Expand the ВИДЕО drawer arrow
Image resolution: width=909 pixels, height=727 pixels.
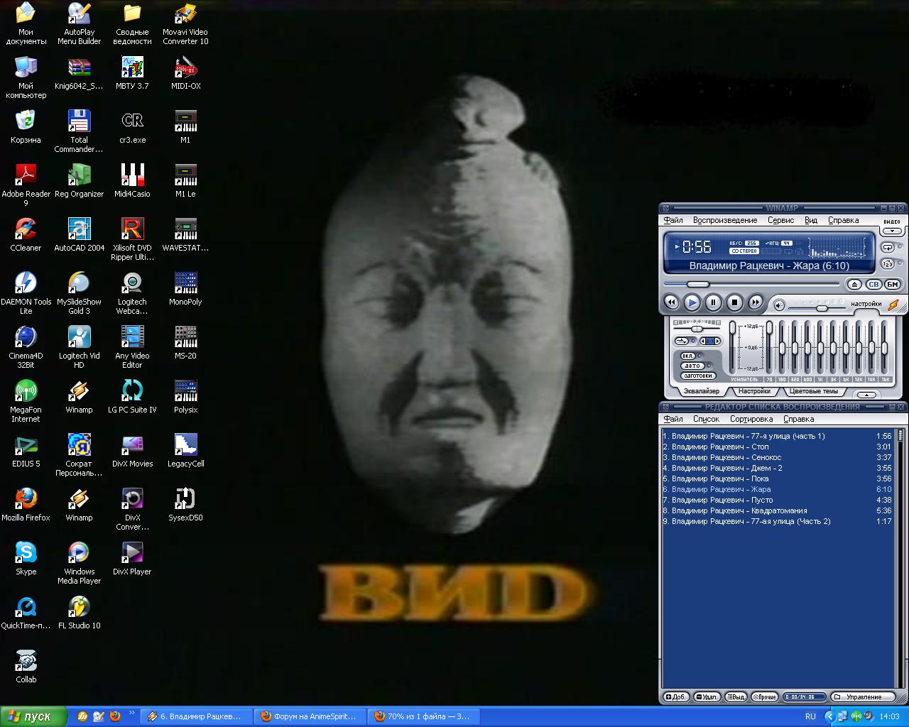coord(892,231)
